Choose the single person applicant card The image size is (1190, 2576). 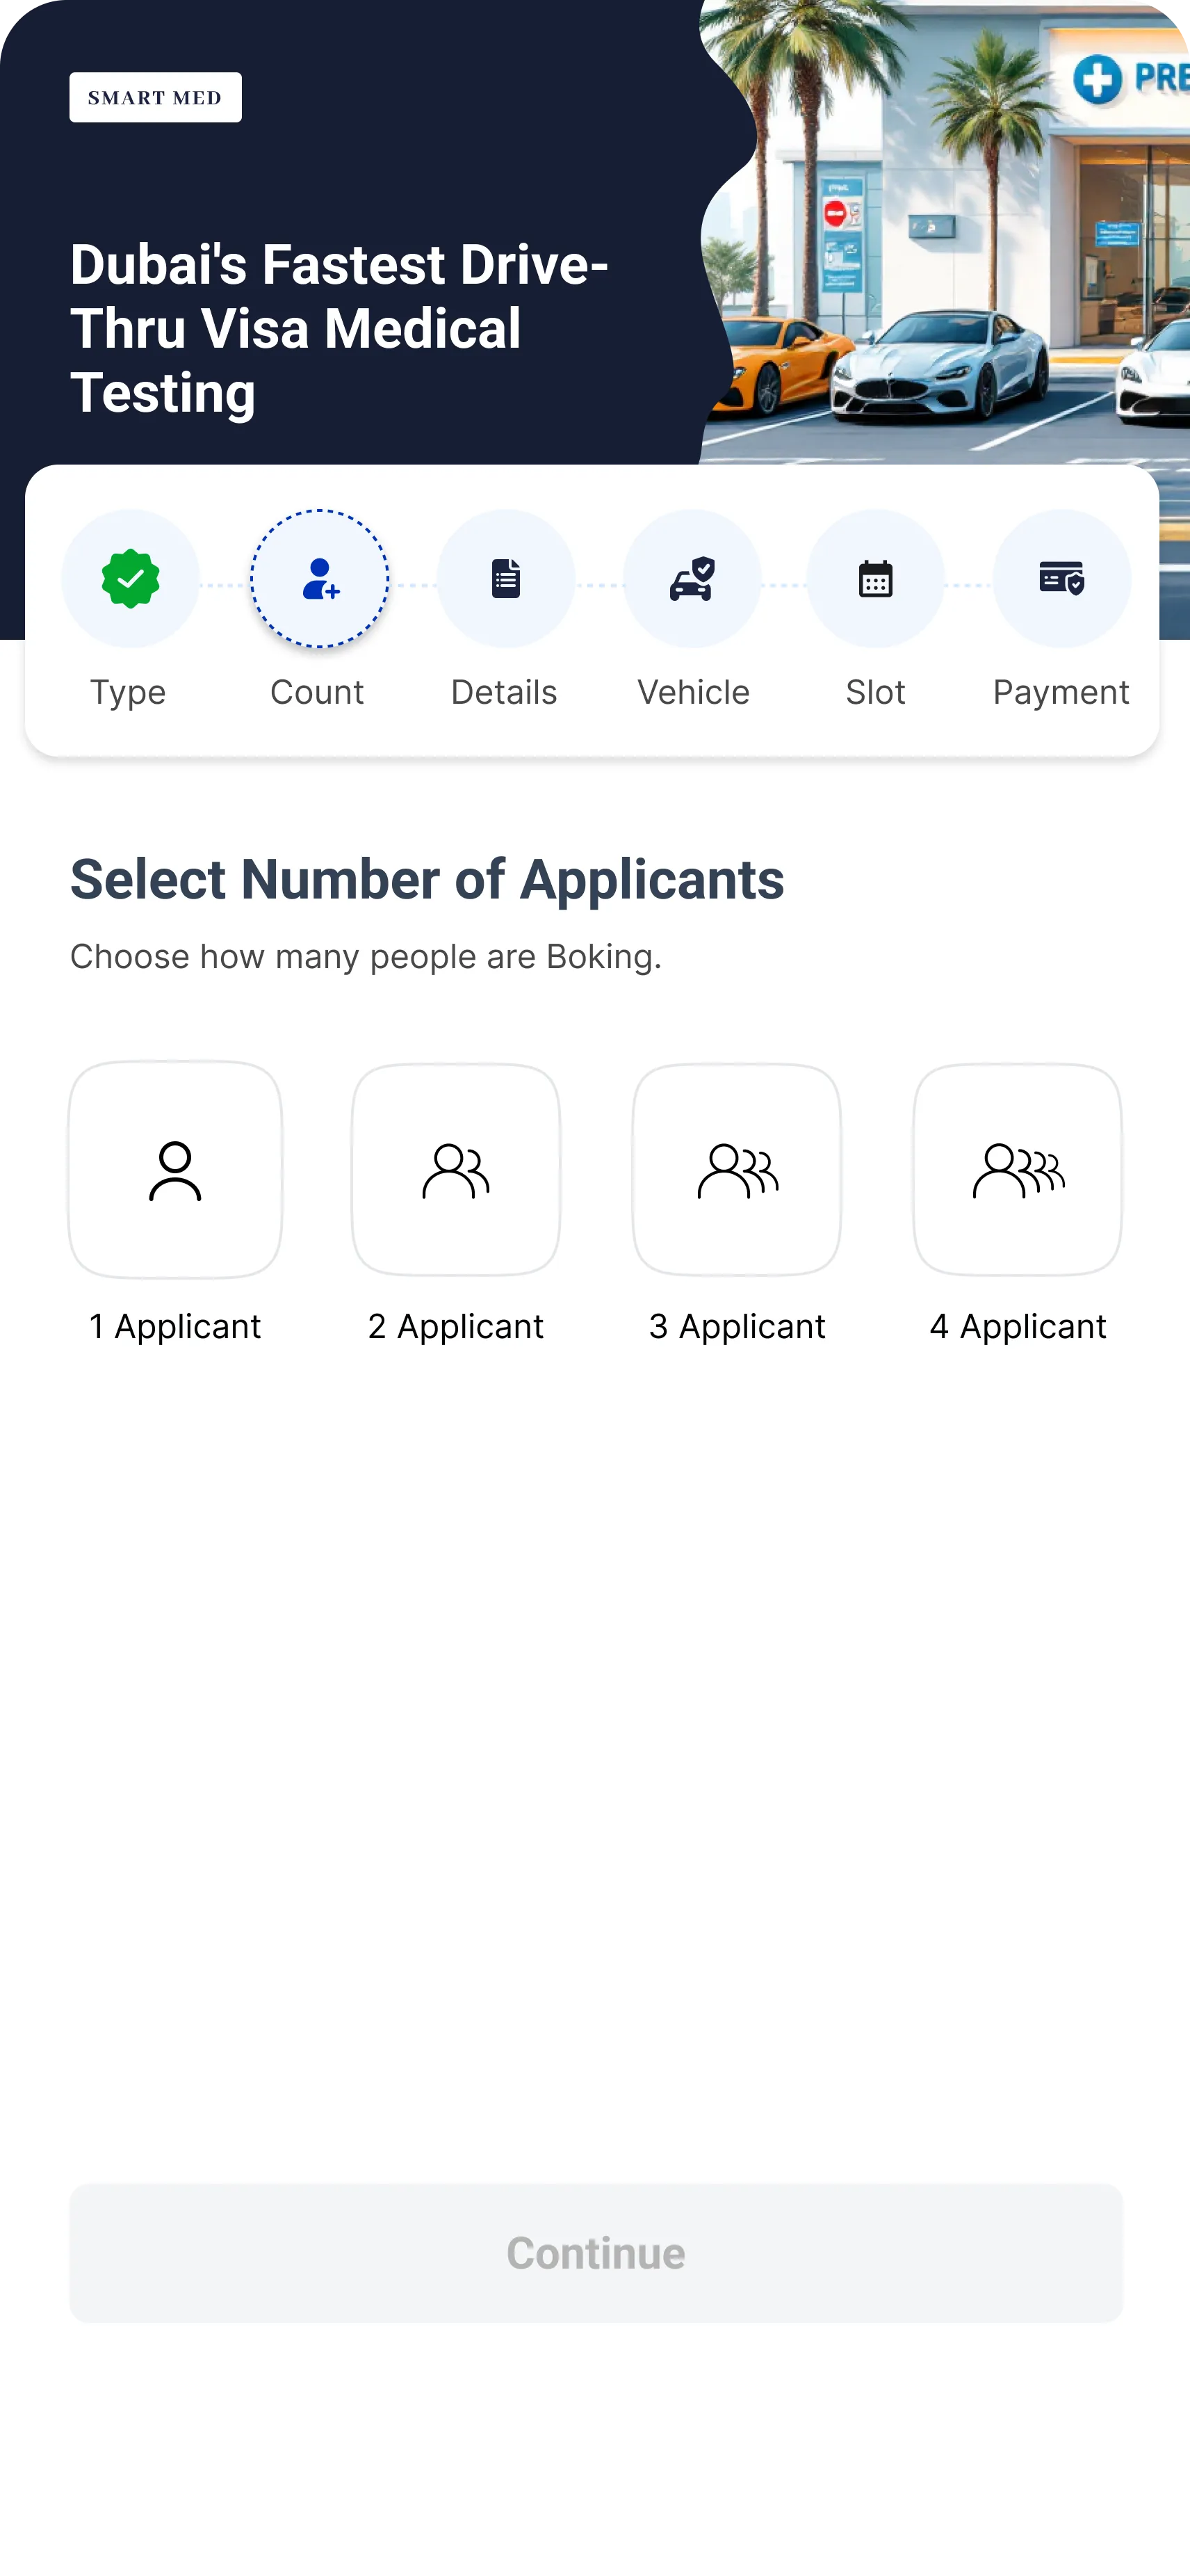tap(175, 1169)
